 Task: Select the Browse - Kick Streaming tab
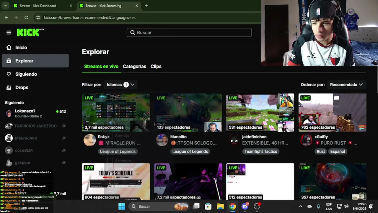(109, 6)
